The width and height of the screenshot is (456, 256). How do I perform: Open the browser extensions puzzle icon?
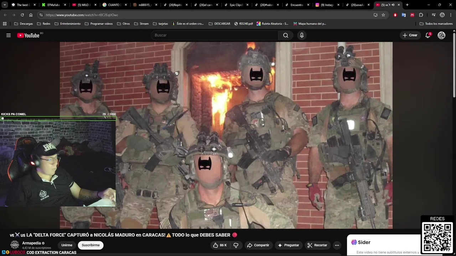[x=421, y=15]
